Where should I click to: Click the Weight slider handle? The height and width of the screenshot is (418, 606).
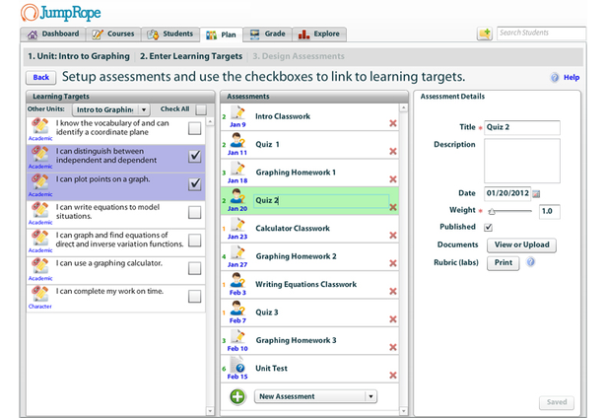(x=492, y=211)
